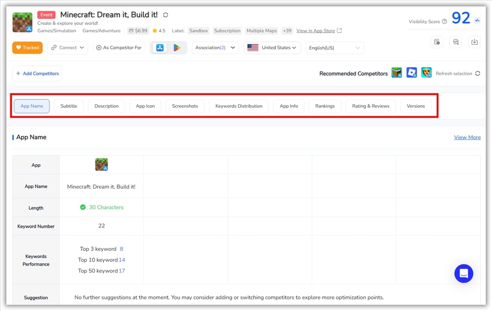Open the Rating & Reviews tab
The width and height of the screenshot is (492, 311).
[x=370, y=106]
